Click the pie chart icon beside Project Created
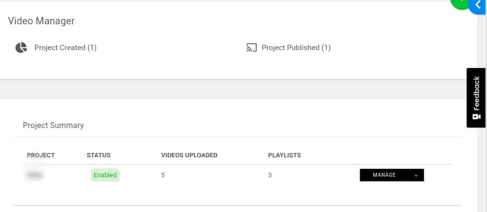487x212 pixels. [21, 48]
